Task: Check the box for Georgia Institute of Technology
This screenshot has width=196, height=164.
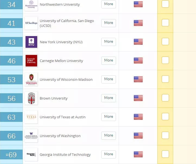Action: [165, 154]
